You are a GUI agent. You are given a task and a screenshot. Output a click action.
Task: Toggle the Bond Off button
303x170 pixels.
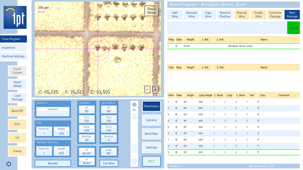pyautogui.click(x=17, y=111)
